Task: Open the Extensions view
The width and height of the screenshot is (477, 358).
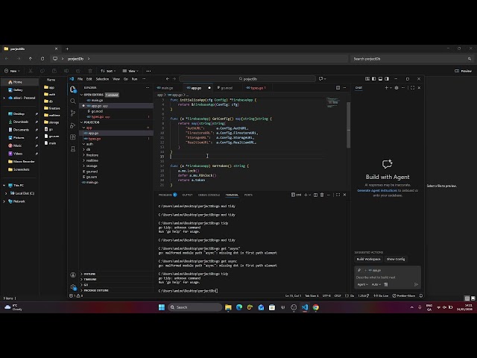Action: coord(73,137)
